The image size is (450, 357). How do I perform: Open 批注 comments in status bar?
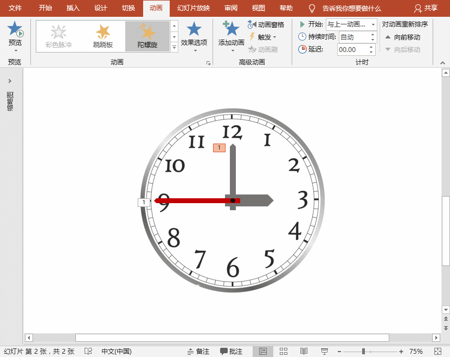pos(232,351)
